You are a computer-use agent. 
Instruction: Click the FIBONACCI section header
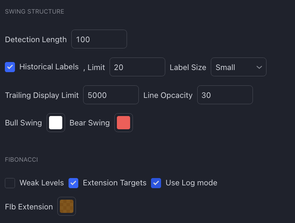tap(22, 160)
